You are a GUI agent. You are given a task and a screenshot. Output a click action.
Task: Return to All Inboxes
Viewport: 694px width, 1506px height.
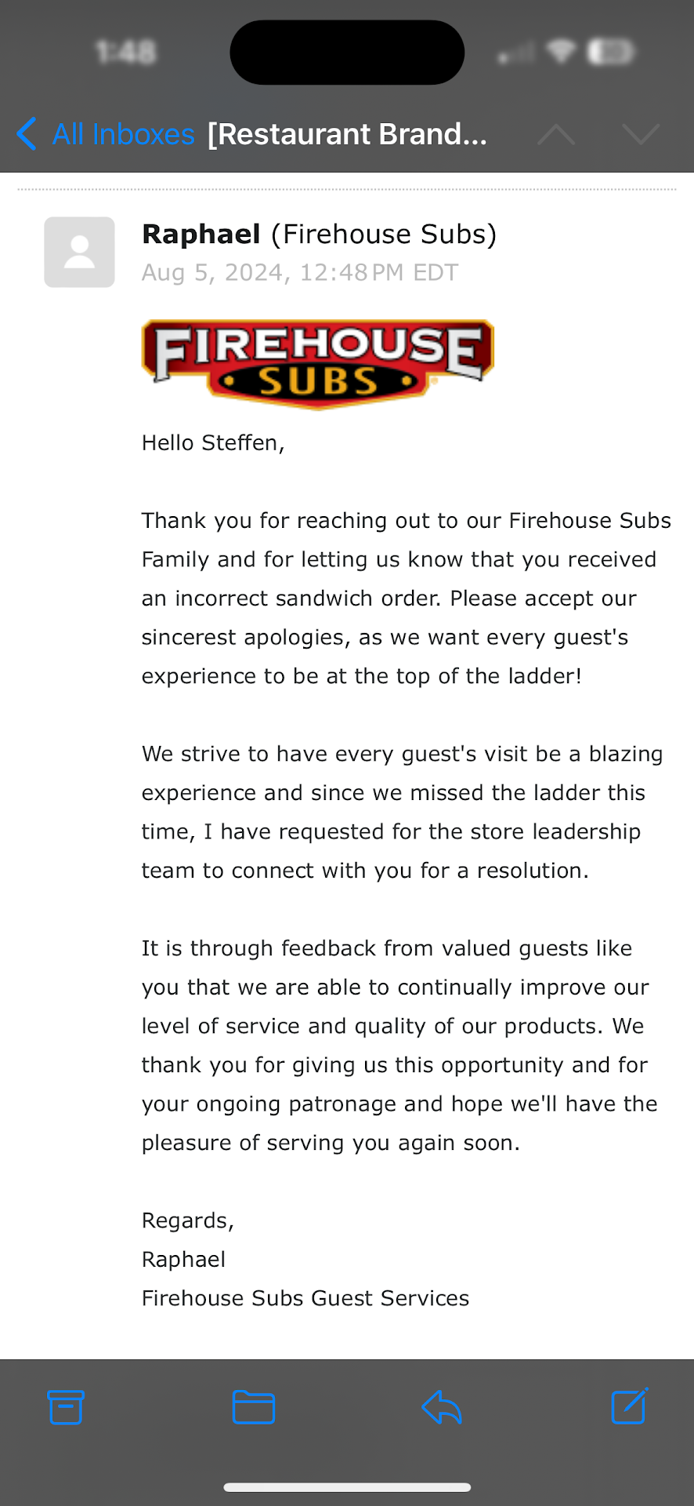123,134
